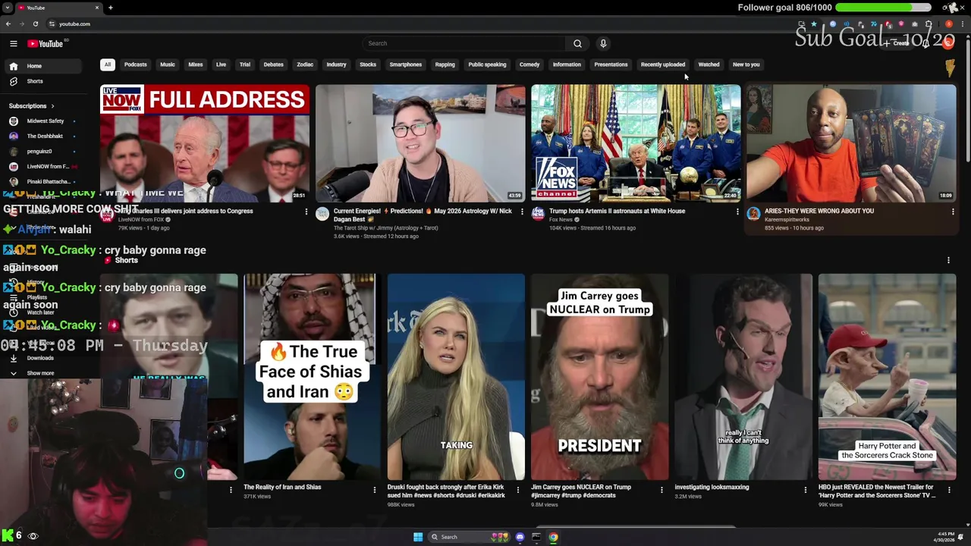Click Kareemspiritworks channel avatar
The image size is (971, 546).
point(753,214)
